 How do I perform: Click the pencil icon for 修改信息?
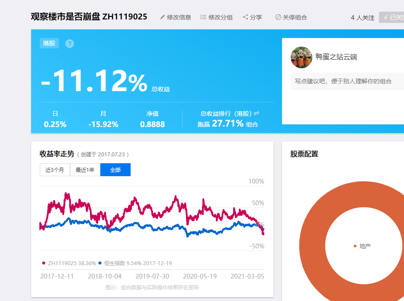pos(163,17)
